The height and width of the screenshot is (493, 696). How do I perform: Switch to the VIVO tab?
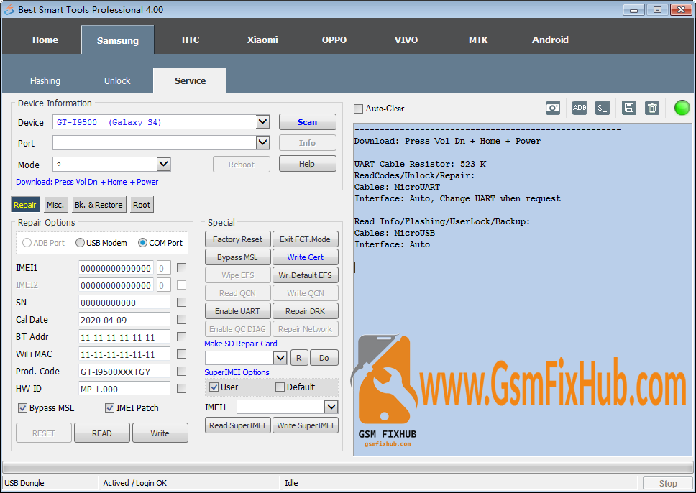click(x=406, y=40)
